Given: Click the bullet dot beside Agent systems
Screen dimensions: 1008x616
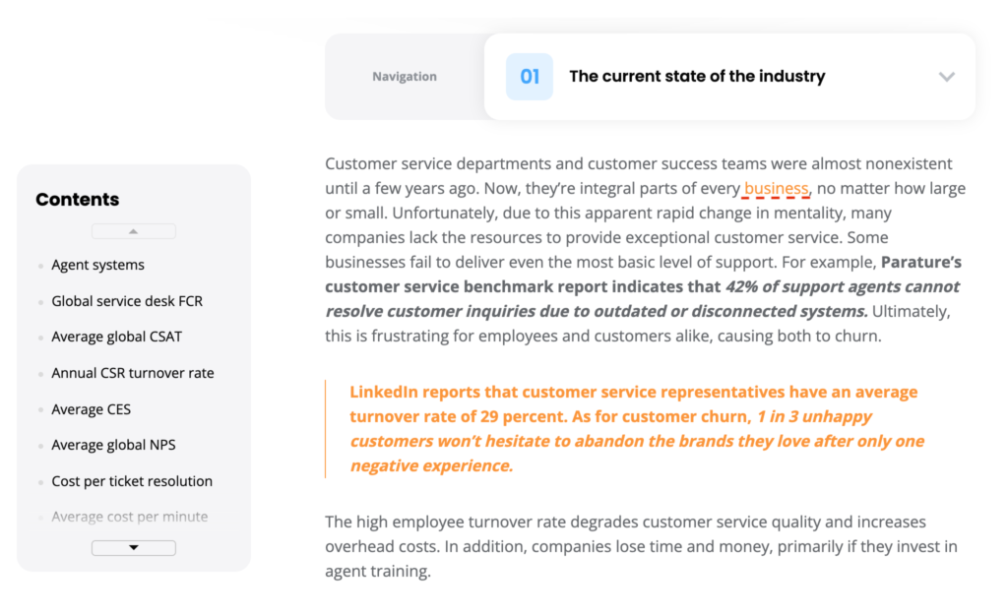Looking at the screenshot, I should click(39, 265).
